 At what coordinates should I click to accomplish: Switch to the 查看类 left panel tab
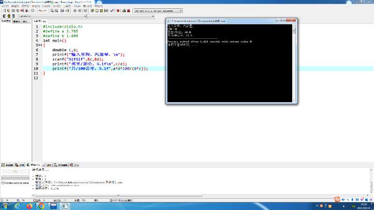coord(17,21)
